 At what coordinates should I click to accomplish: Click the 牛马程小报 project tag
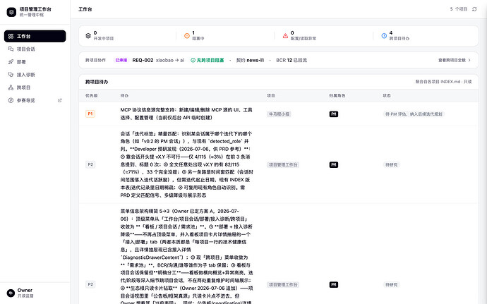tap(279, 114)
